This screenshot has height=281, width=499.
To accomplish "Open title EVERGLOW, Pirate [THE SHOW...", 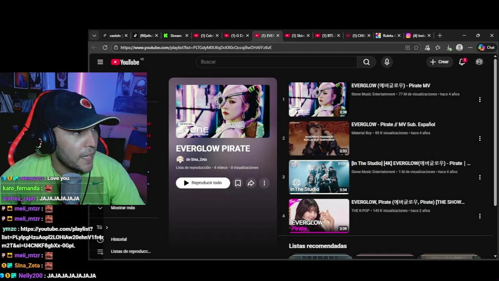I will (x=408, y=202).
